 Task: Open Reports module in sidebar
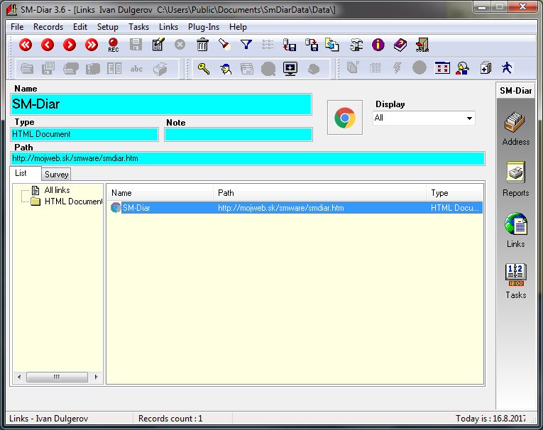[x=515, y=179]
